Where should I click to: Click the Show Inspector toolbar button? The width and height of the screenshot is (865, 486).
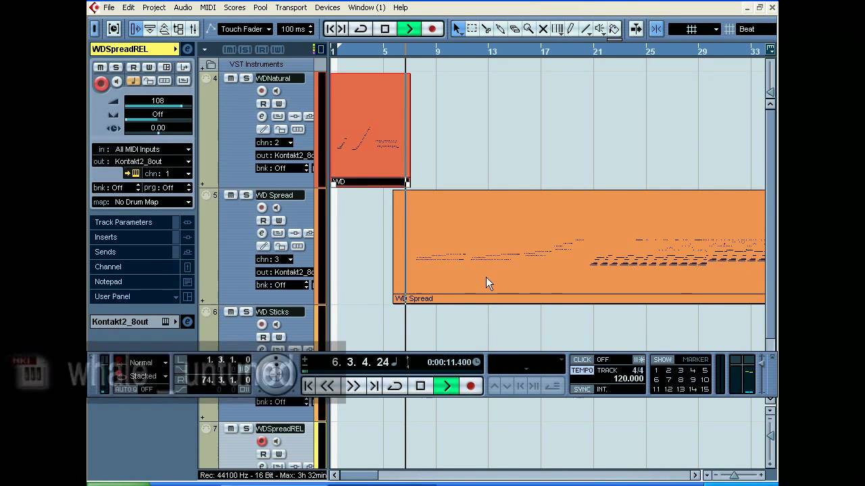pyautogui.click(x=135, y=29)
